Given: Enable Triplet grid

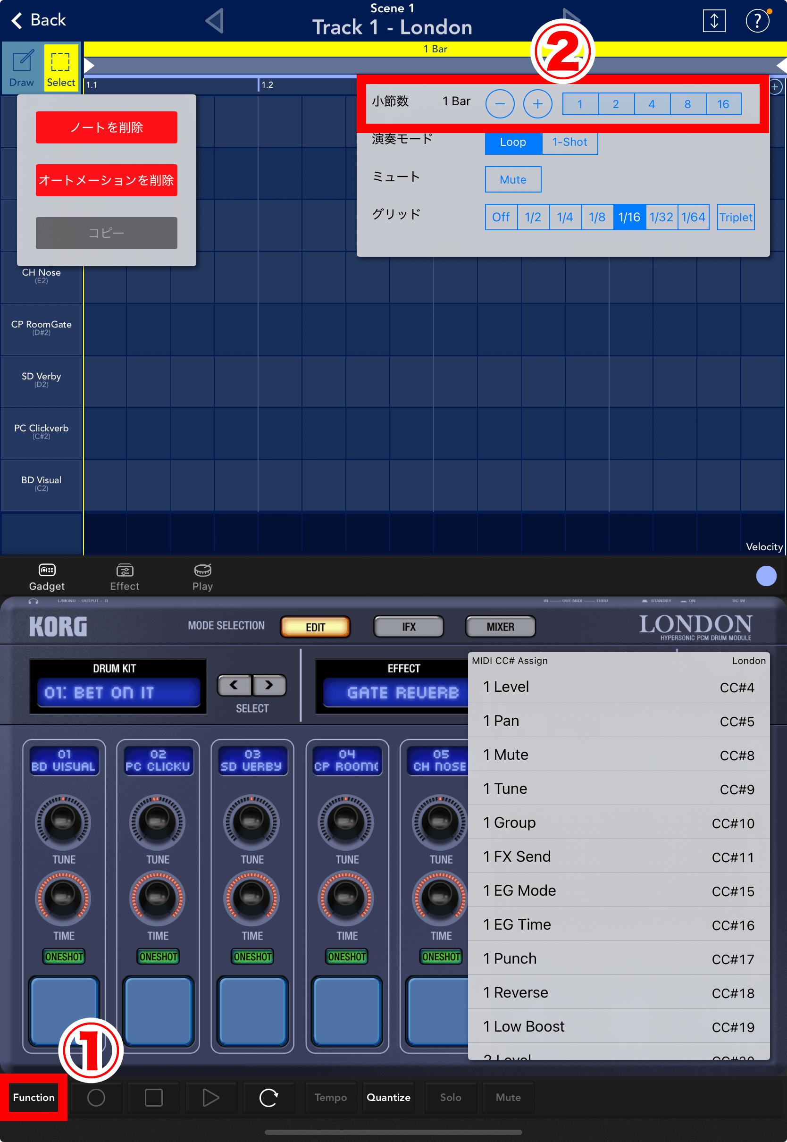Looking at the screenshot, I should point(736,217).
